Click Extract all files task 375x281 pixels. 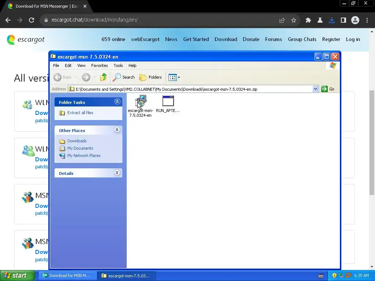click(76, 113)
